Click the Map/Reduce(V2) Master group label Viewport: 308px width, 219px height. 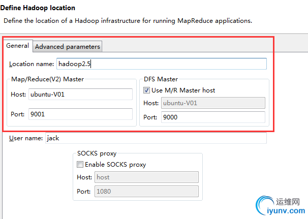[47, 79]
